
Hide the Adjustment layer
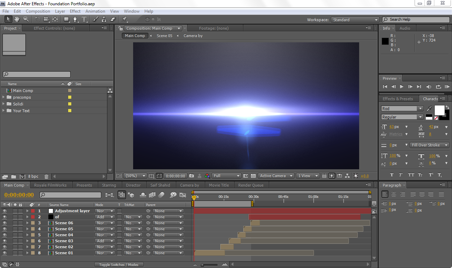4,211
